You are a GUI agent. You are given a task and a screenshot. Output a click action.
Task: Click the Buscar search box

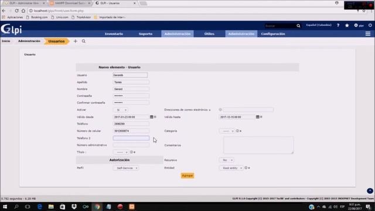(x=280, y=26)
